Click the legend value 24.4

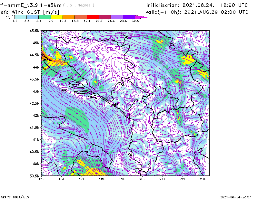(x=111, y=21)
